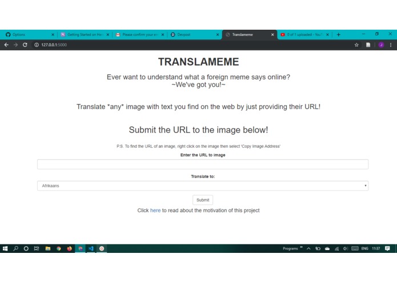Close the Chrome window
397x282 pixels.
tap(390, 34)
